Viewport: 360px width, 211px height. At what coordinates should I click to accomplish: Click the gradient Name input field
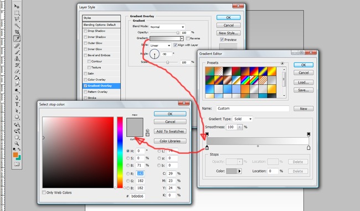pyautogui.click(x=253, y=109)
